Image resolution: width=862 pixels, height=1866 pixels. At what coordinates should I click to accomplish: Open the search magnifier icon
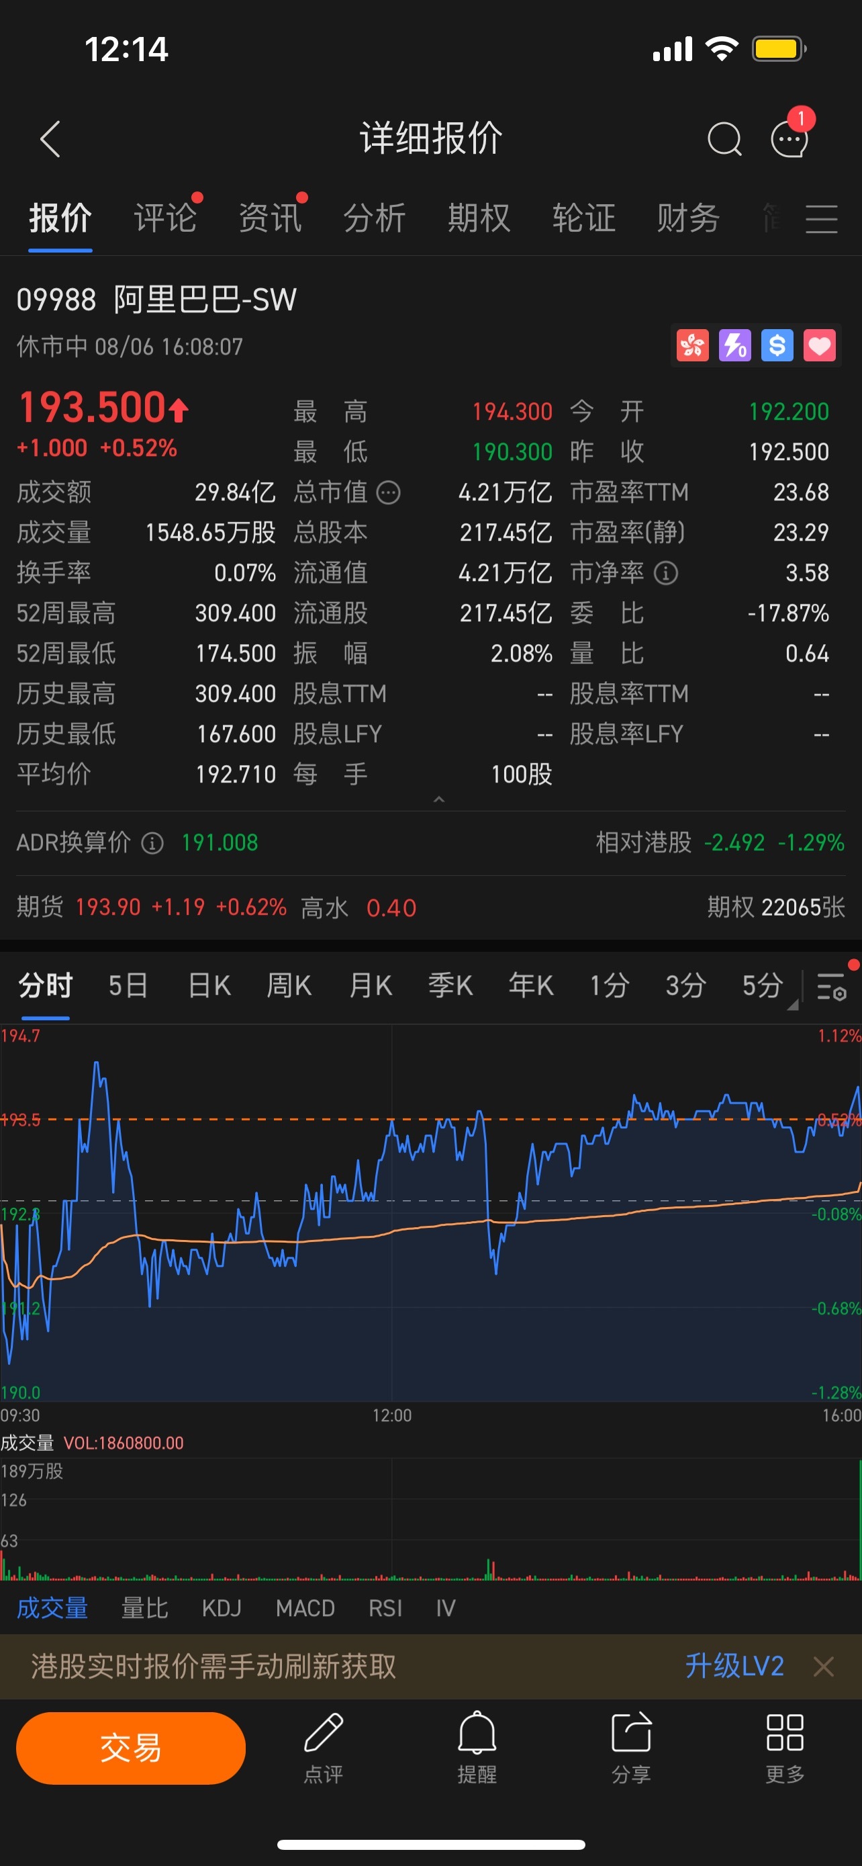(724, 138)
